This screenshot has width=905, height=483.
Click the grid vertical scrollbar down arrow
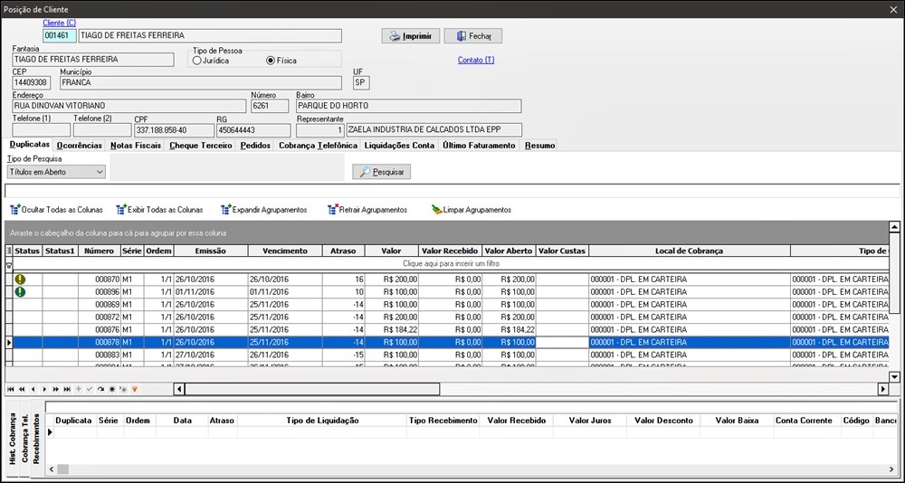click(895, 377)
